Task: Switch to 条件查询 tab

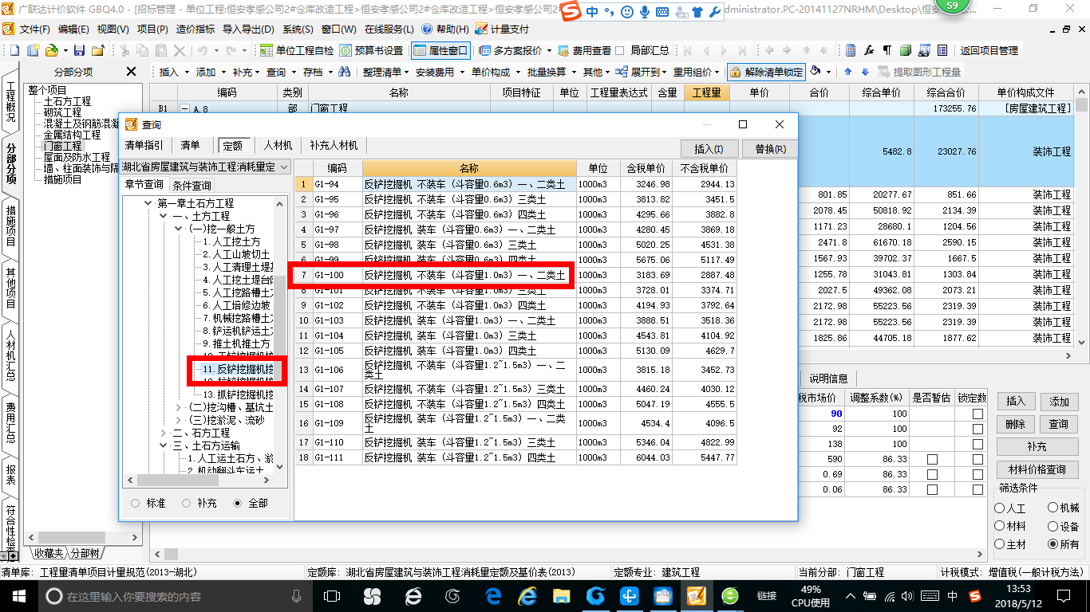Action: [x=192, y=186]
